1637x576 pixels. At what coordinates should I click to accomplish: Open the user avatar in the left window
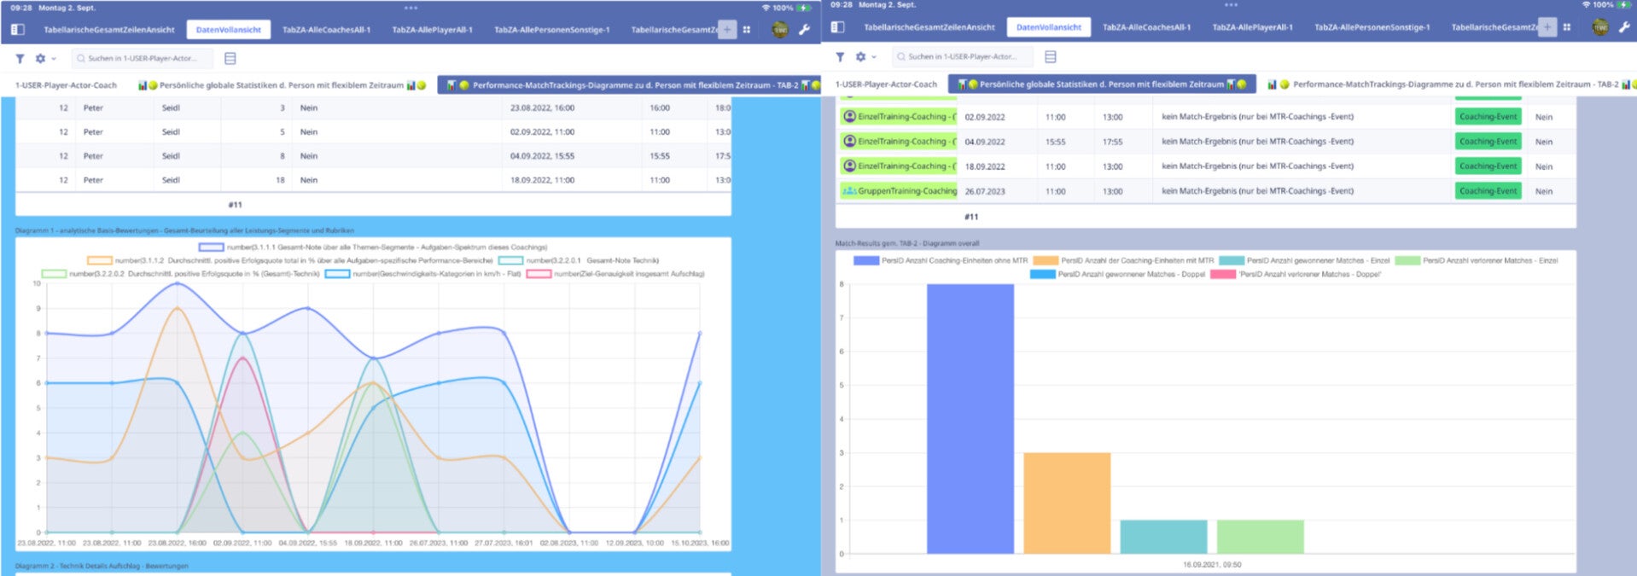click(779, 30)
